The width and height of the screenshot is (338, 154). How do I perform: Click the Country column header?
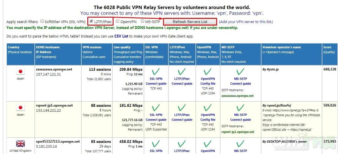point(21,54)
